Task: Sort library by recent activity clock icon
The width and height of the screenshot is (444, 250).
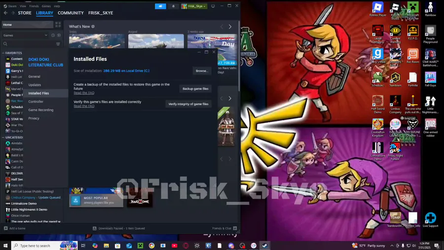Action: pos(53,35)
